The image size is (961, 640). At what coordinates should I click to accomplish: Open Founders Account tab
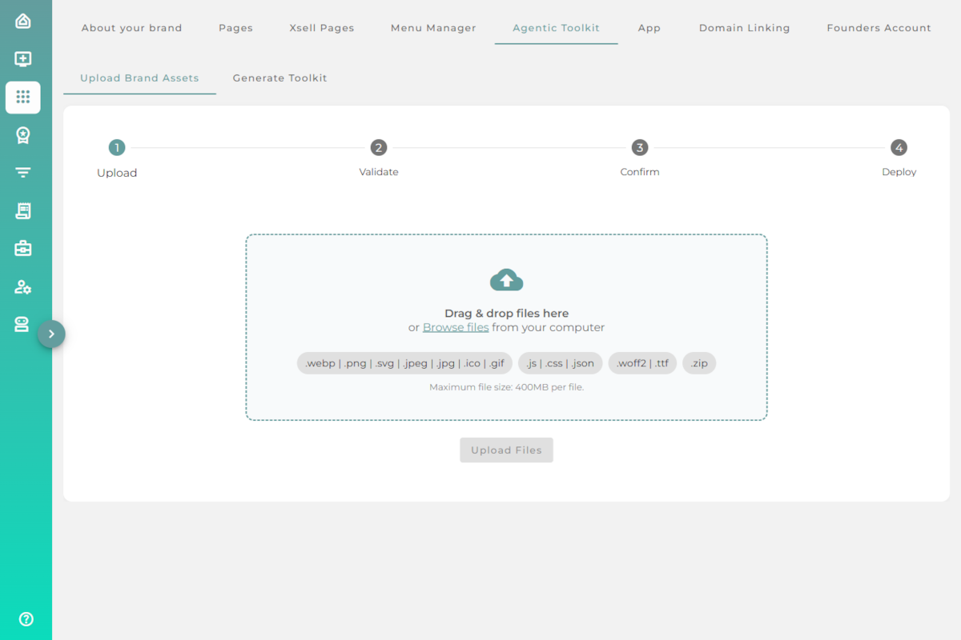click(879, 28)
